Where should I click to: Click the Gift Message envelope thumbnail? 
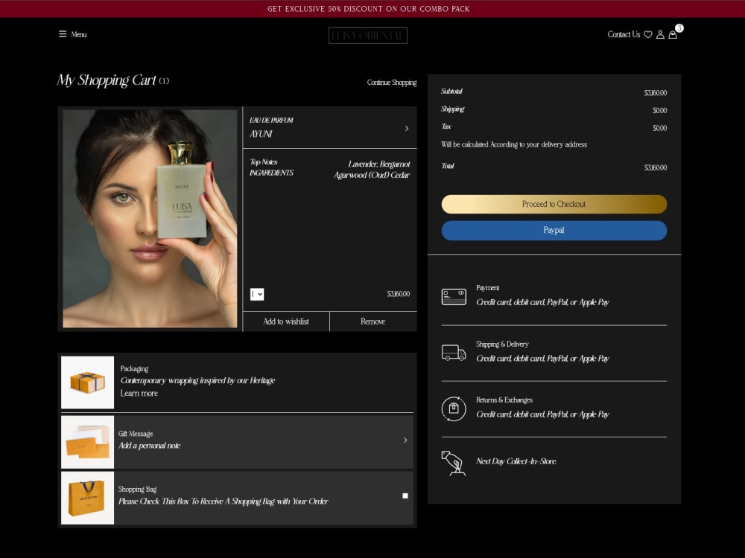point(87,442)
